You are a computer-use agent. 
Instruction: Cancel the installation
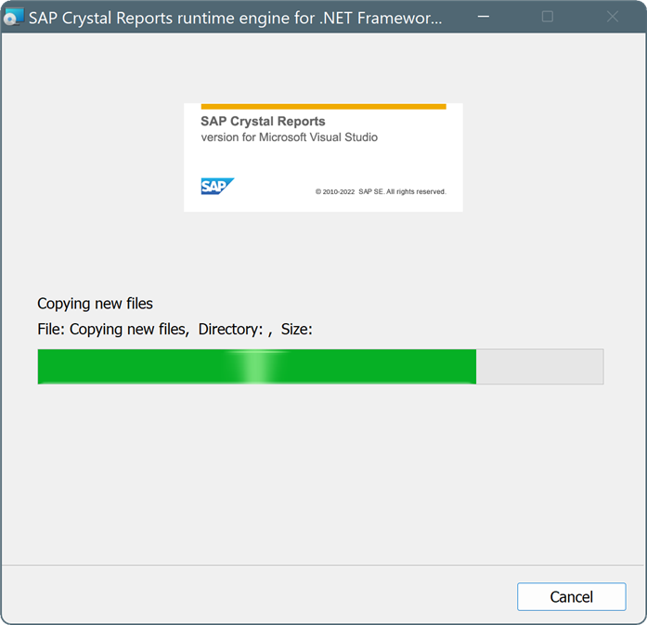tap(572, 597)
